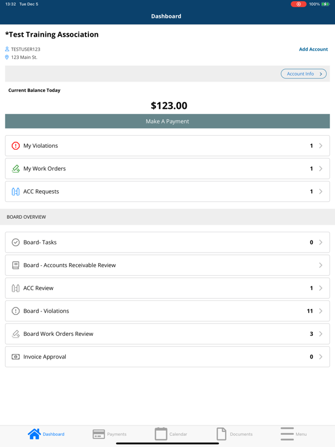This screenshot has height=447, width=335.
Task: Open the Account Info button
Action: pyautogui.click(x=304, y=74)
